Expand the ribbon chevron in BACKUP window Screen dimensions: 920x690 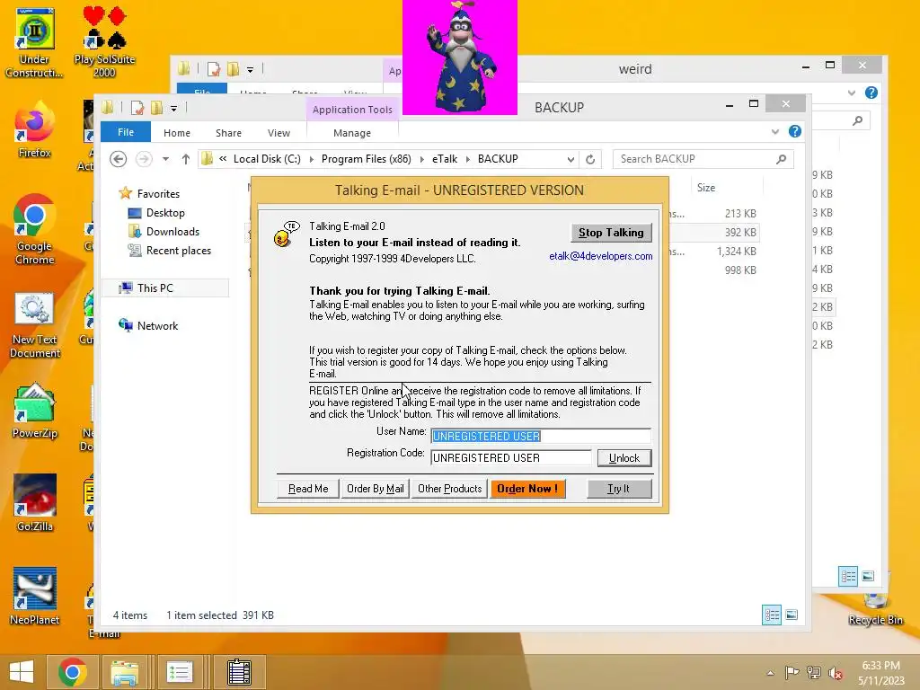(775, 132)
